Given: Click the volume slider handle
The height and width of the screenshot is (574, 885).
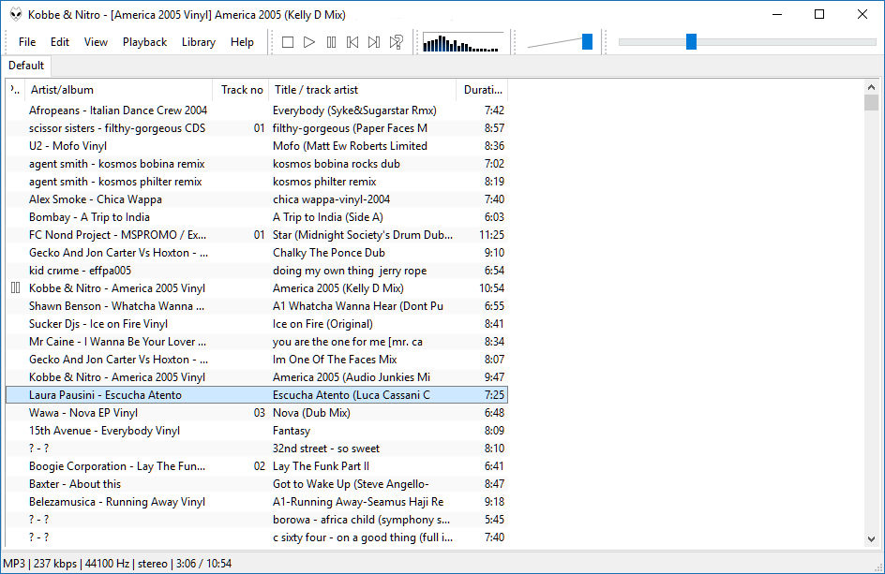Looking at the screenshot, I should [x=587, y=41].
